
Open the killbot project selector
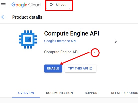[58, 5]
